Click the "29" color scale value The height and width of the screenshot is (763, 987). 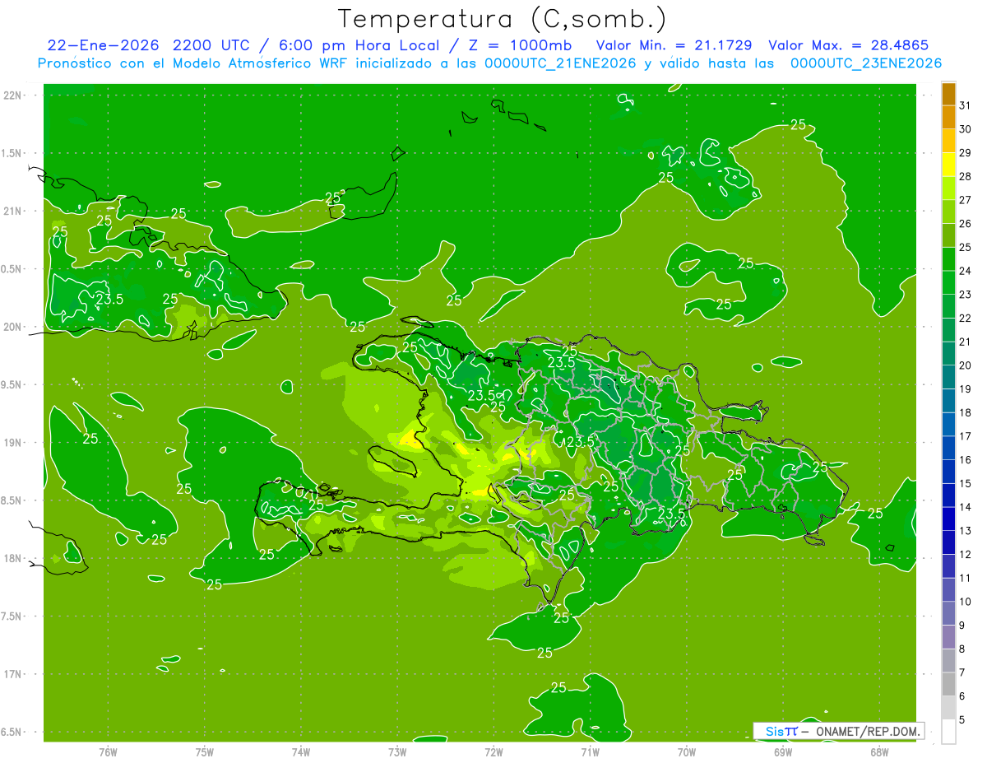pos(966,152)
